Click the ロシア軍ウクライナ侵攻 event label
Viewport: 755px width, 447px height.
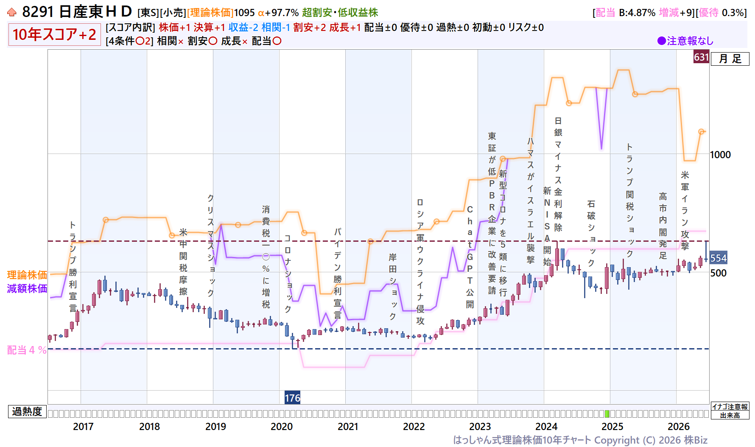point(420,262)
